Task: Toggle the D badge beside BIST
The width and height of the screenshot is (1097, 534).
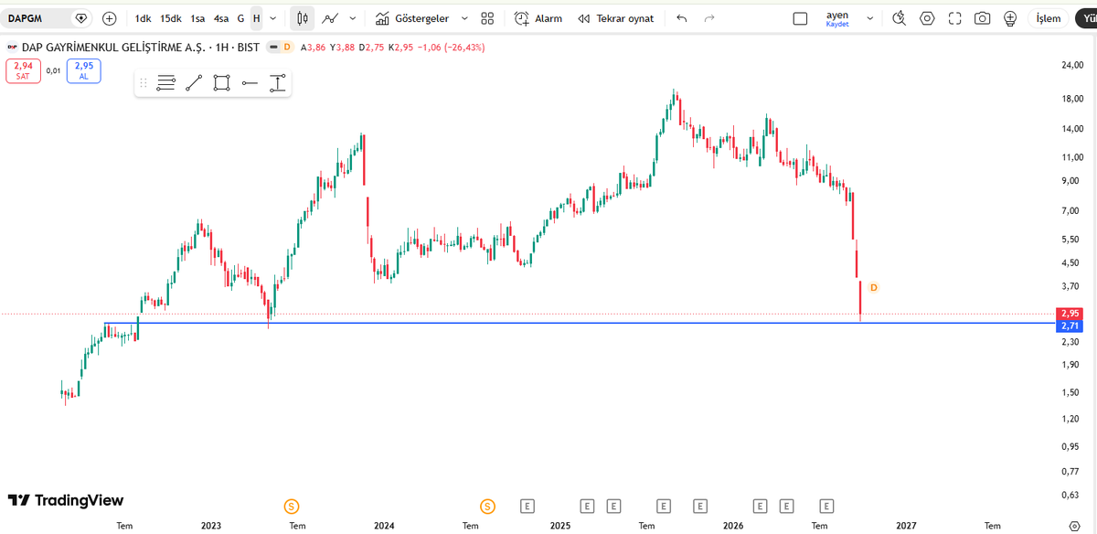Action: click(287, 47)
